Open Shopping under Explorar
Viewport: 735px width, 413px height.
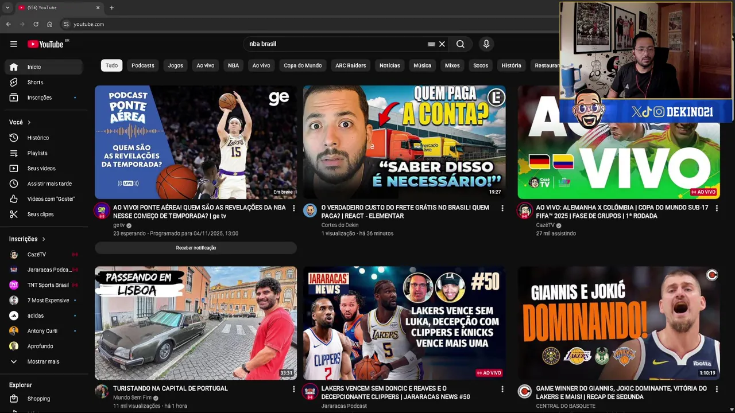44,399
